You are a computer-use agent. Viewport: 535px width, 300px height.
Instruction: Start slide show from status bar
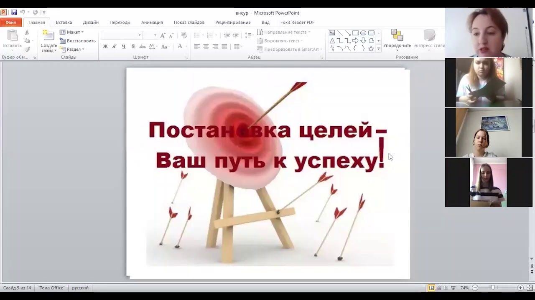point(453,288)
